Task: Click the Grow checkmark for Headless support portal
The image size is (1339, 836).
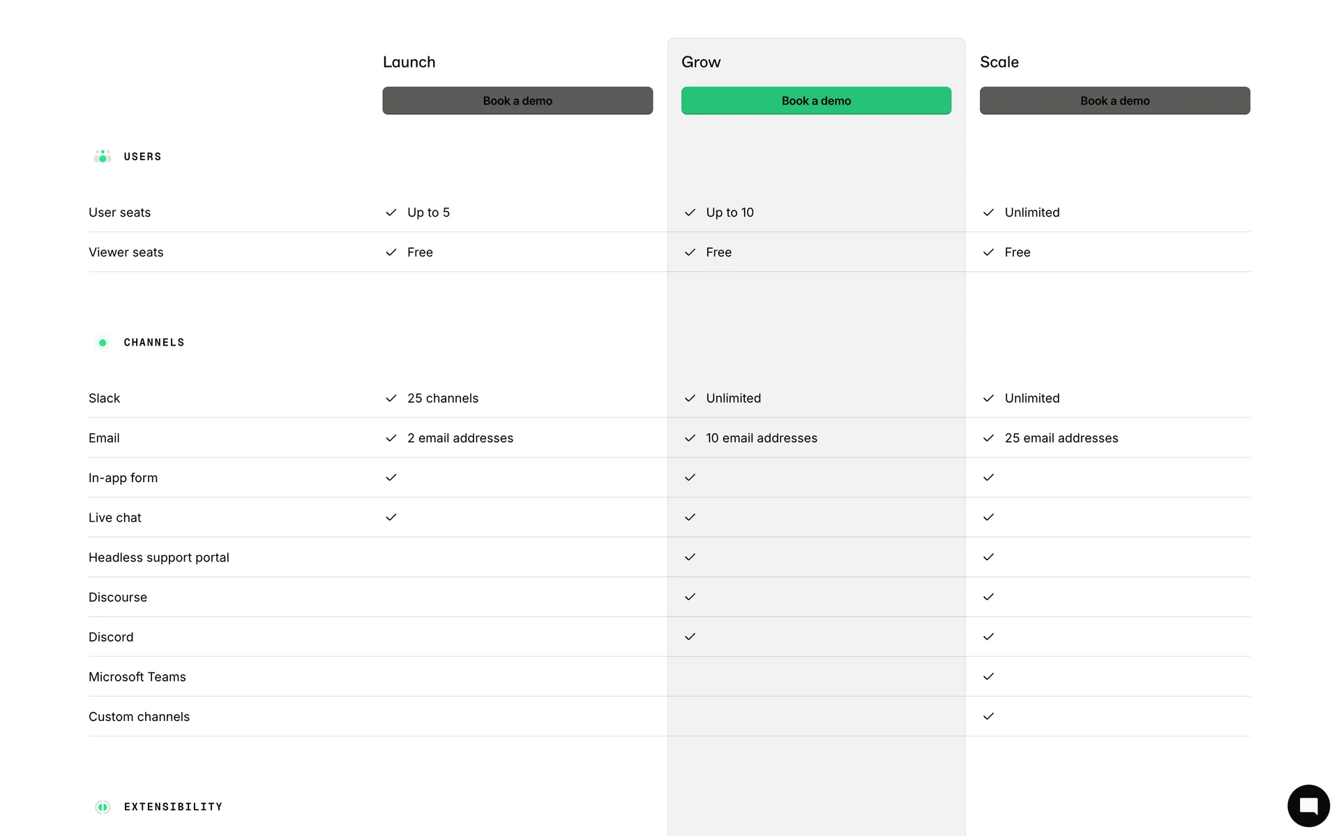Action: click(690, 557)
